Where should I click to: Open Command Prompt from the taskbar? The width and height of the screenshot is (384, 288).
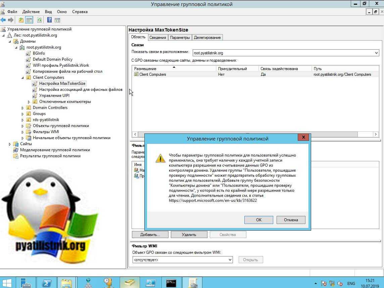(171, 283)
